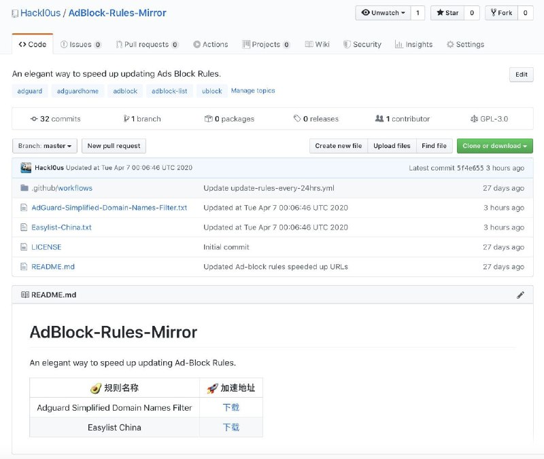Open the Hackl0us owner link
This screenshot has width=544, height=459.
coord(40,13)
